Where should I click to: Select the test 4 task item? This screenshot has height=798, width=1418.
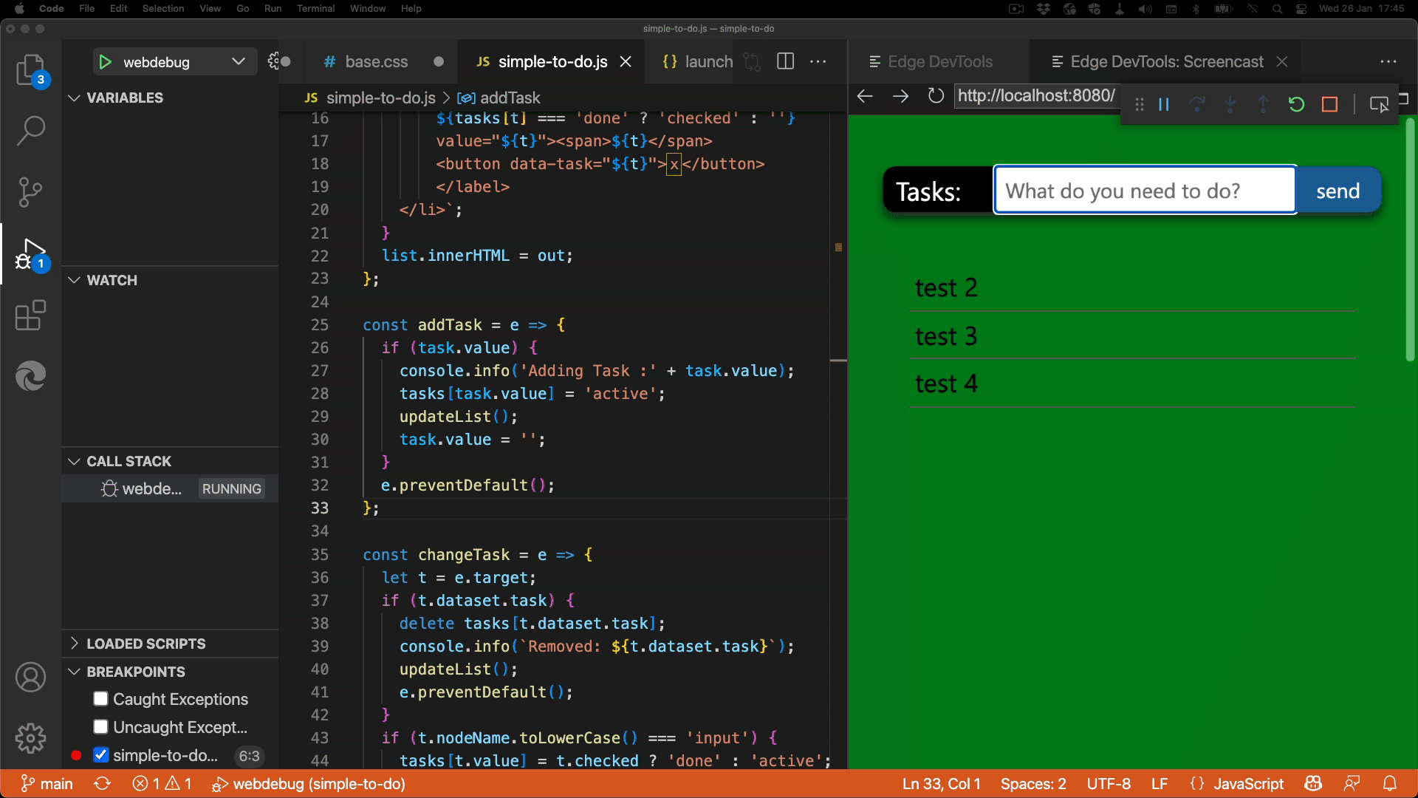[x=1132, y=383]
